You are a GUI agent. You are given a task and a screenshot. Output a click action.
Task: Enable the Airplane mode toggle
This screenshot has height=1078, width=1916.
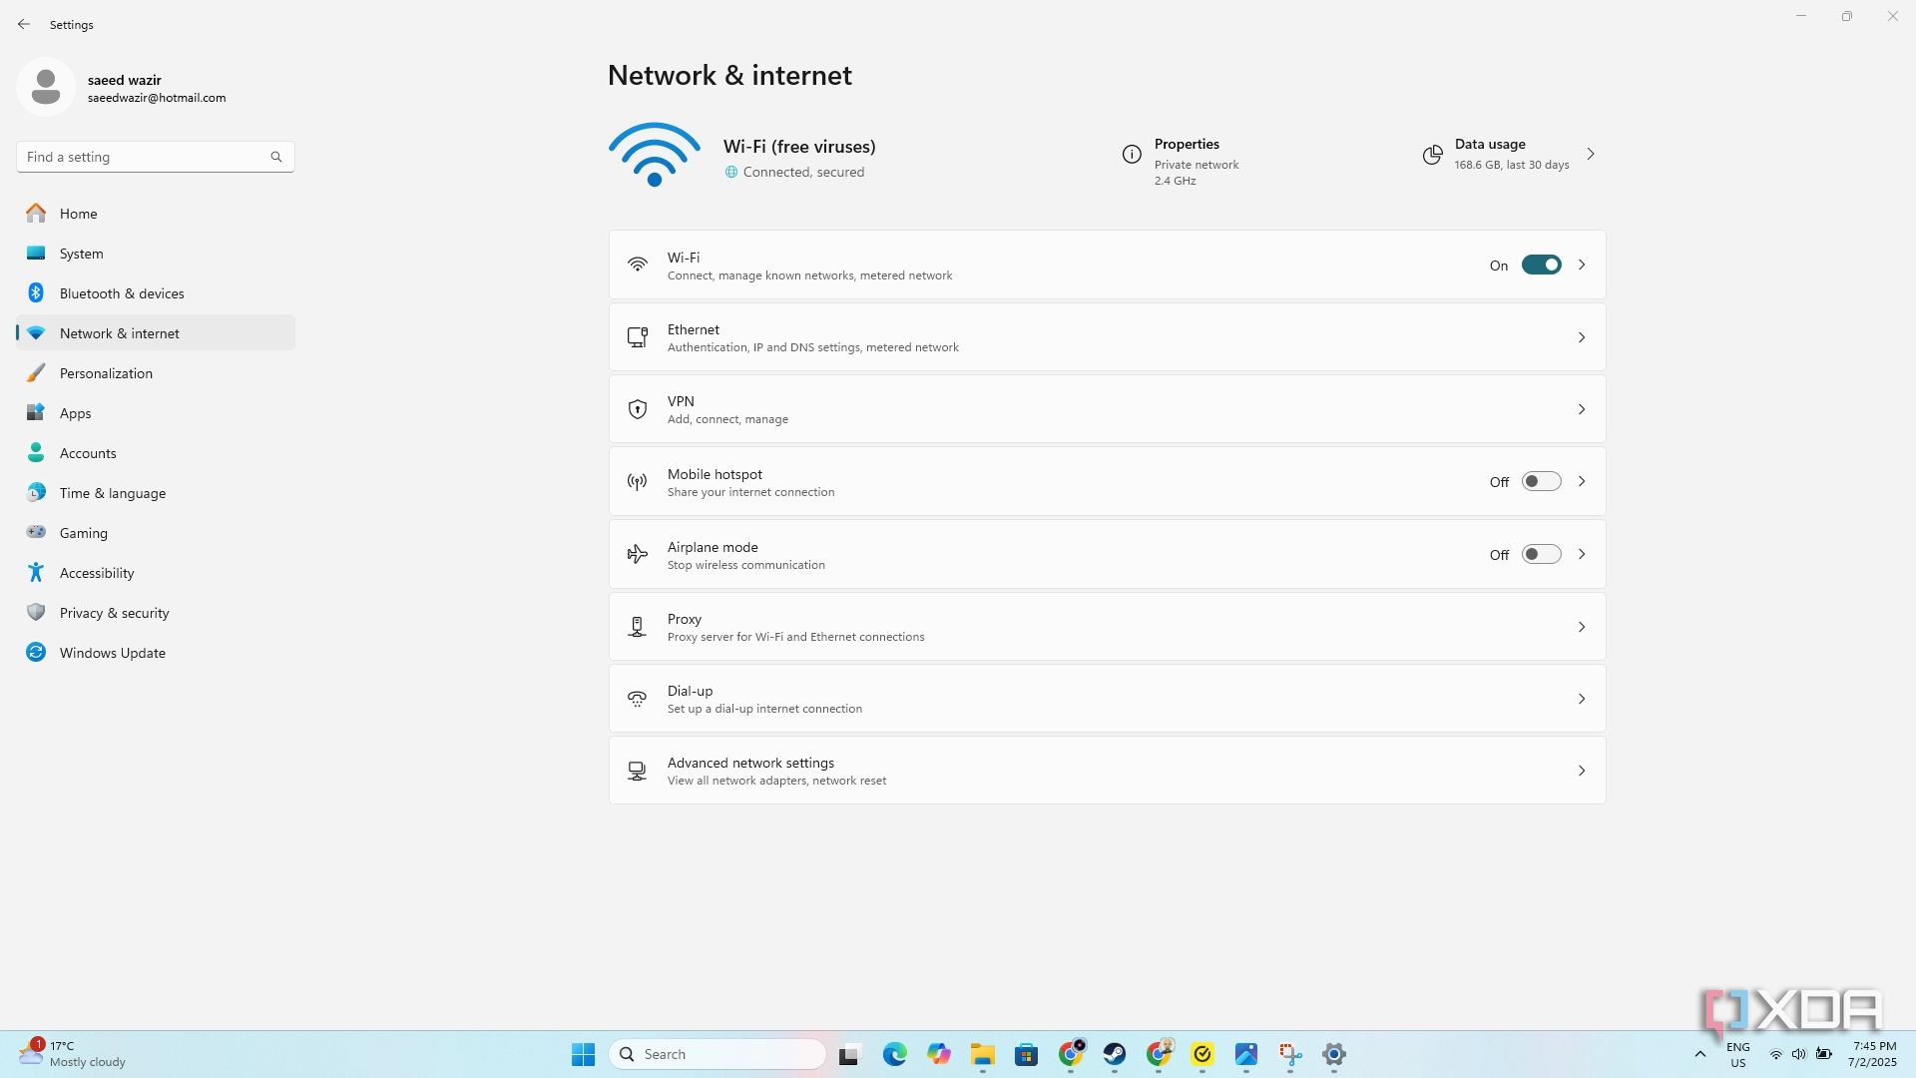pyautogui.click(x=1541, y=554)
